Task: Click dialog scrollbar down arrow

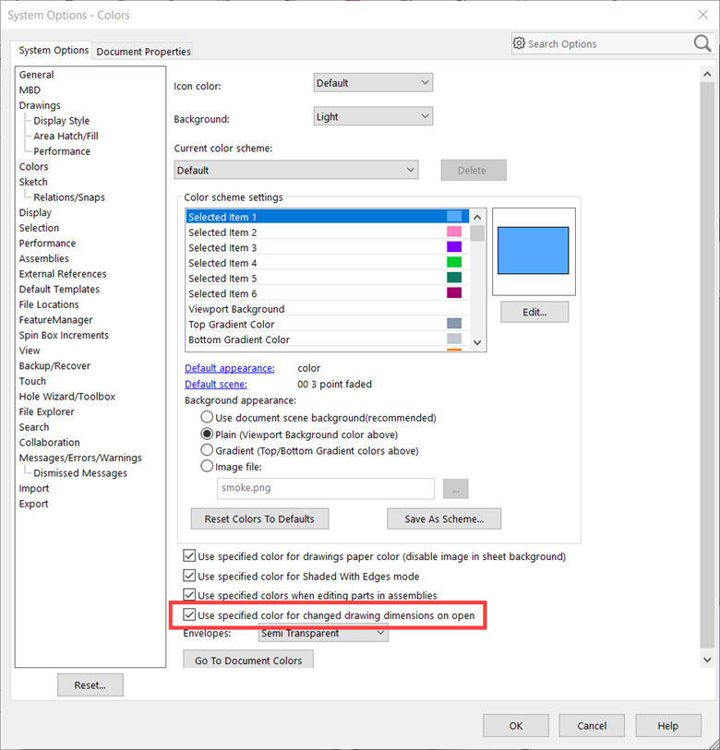Action: pyautogui.click(x=707, y=660)
